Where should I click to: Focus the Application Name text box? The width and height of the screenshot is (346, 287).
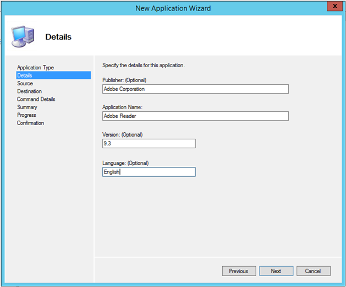tap(195, 116)
